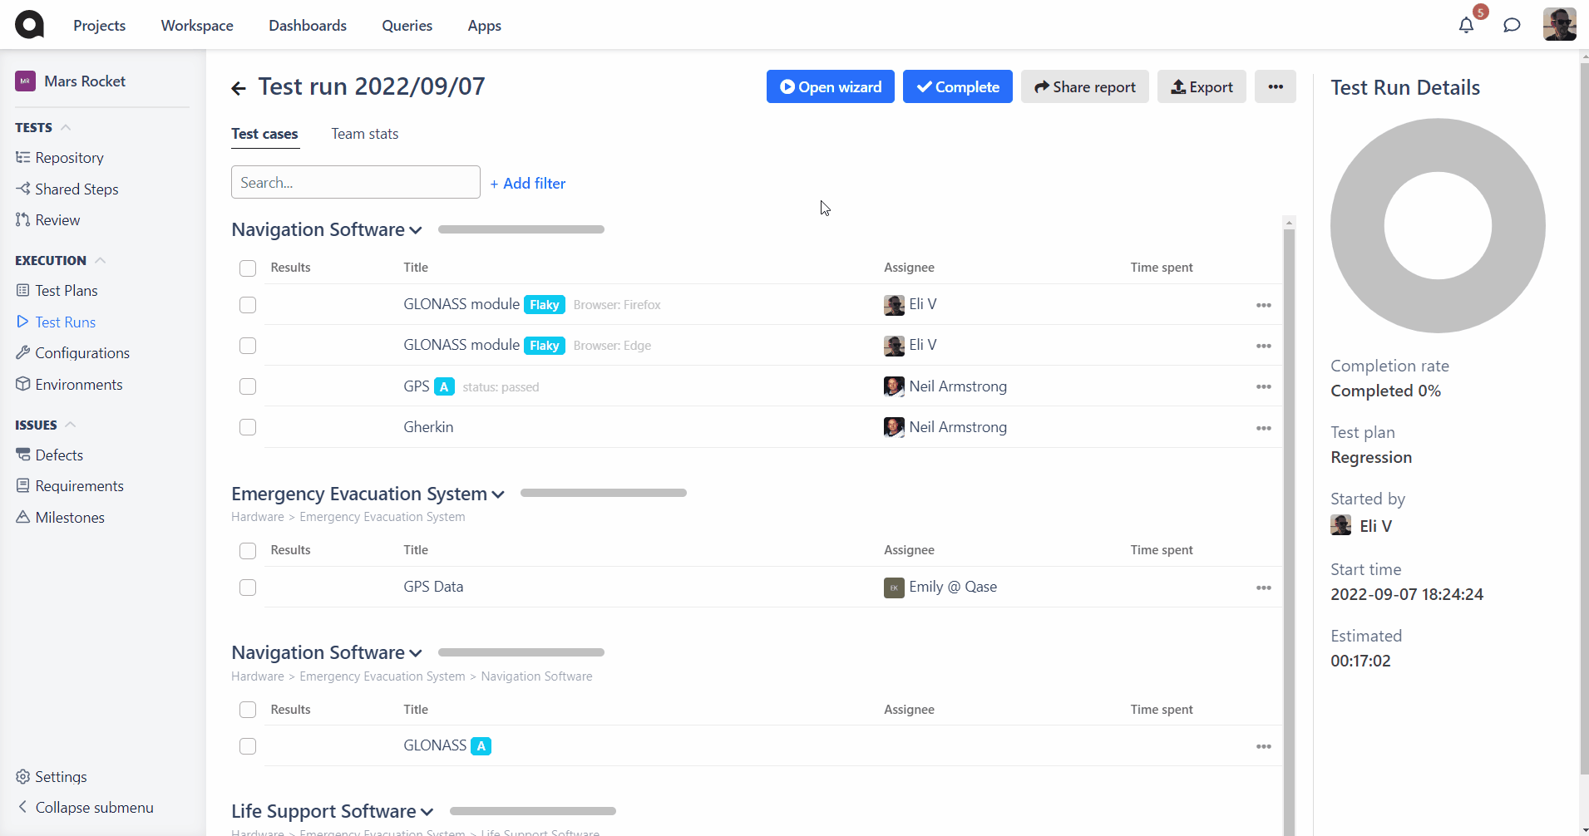Open the Dashboards menu

coord(308,26)
